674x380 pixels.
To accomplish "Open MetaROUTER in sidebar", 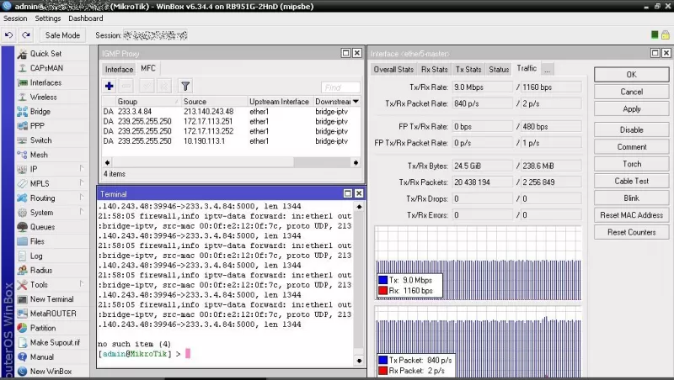I will [53, 314].
